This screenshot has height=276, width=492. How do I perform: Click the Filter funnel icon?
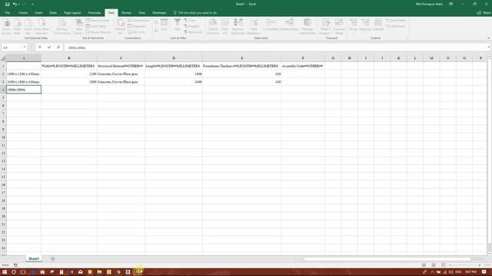tap(178, 25)
